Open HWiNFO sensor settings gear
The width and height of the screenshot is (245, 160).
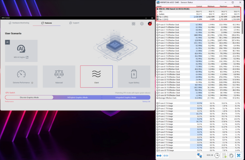[x=231, y=155]
